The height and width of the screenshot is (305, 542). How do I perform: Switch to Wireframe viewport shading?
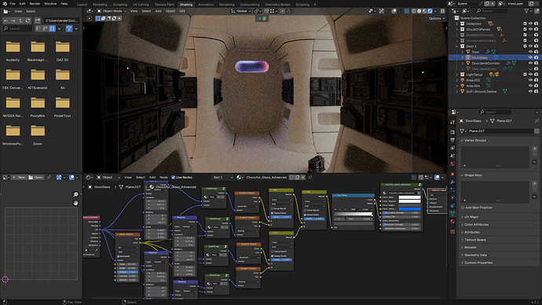[x=414, y=11]
